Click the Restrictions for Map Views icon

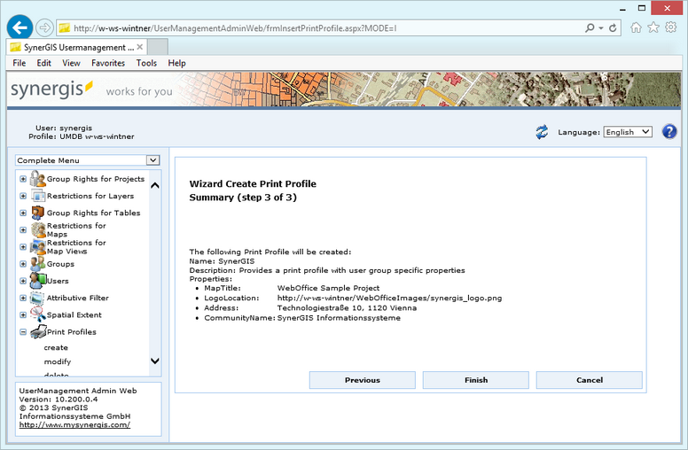(38, 247)
